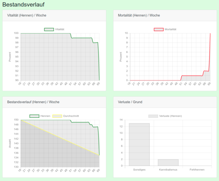Viewport: 219px width, 181px height.
Task: Click the Prozent axis title in Mortalität chart
Action: click(121, 57)
